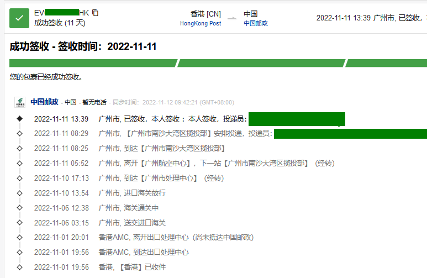Copy the tracking number with copy icon
The width and height of the screenshot is (427, 278).
(x=96, y=13)
